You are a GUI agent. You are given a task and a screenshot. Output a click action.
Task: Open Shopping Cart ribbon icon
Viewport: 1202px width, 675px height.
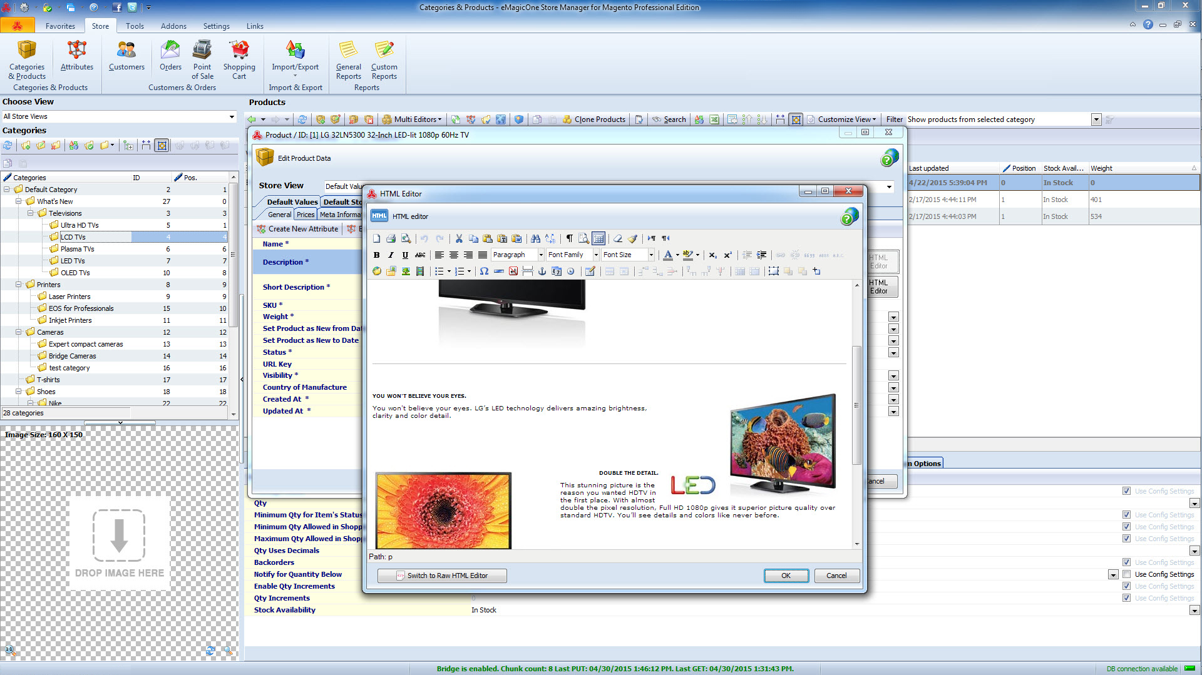(x=239, y=60)
